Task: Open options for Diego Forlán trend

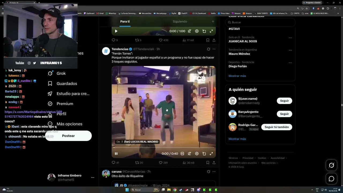Action: coord(290,63)
